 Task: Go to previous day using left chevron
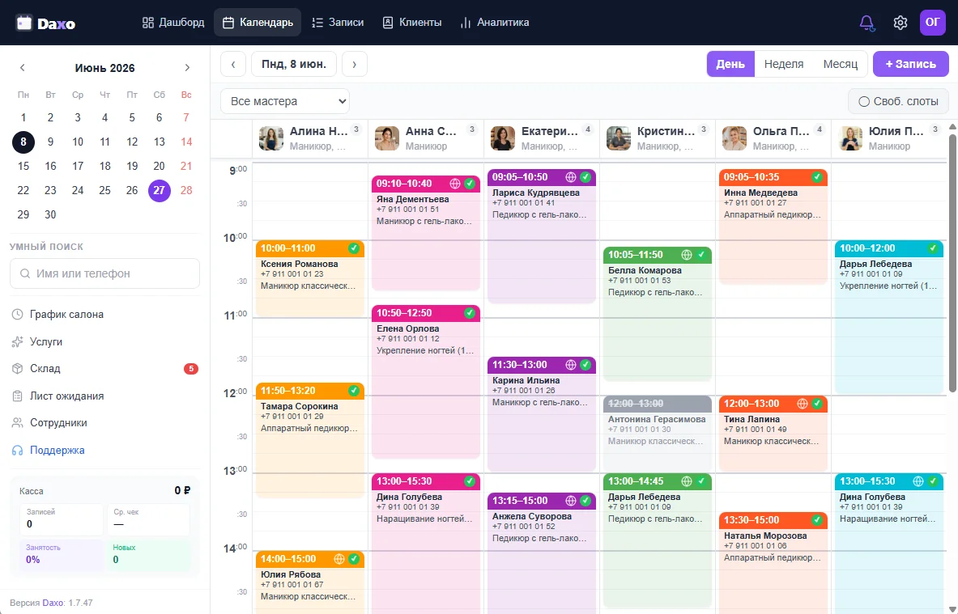[232, 64]
